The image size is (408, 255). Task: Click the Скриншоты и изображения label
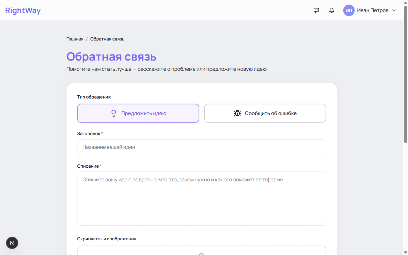(107, 239)
